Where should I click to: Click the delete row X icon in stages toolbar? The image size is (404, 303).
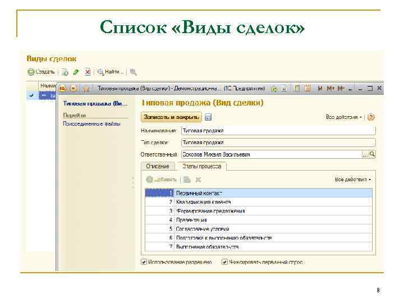click(x=198, y=180)
